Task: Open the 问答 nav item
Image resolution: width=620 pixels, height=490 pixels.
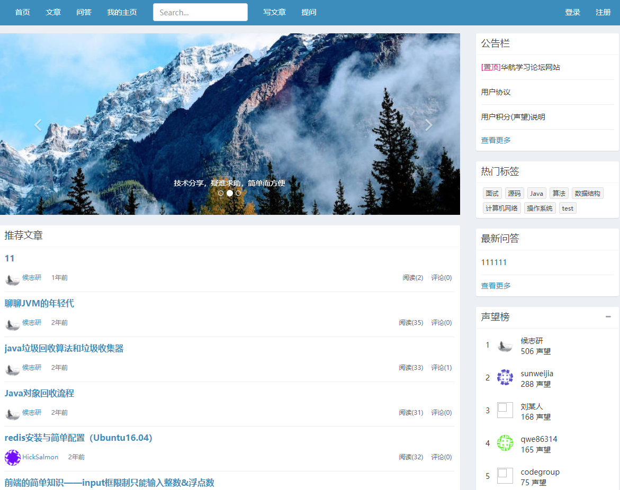Action: pos(84,12)
